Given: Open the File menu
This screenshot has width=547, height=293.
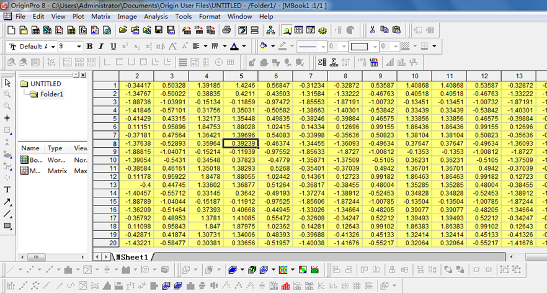Looking at the screenshot, I should pos(20,16).
